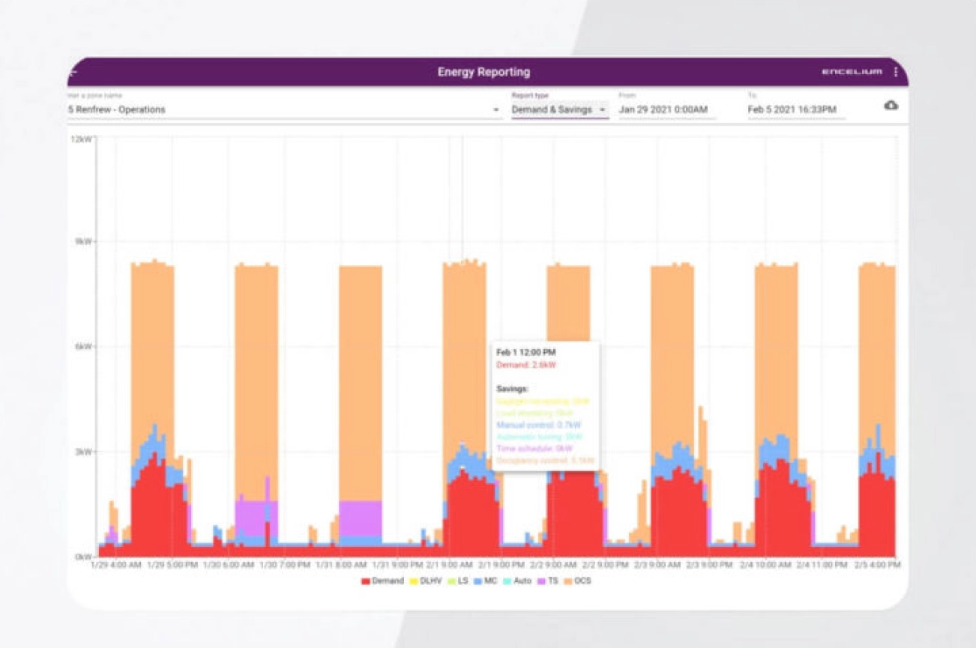
Task: Select the purple TS block on 1/30
Action: pos(256,518)
